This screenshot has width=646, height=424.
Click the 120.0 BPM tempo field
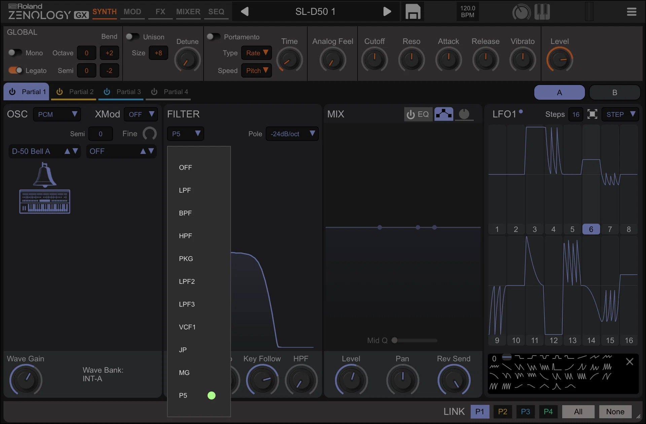(467, 12)
